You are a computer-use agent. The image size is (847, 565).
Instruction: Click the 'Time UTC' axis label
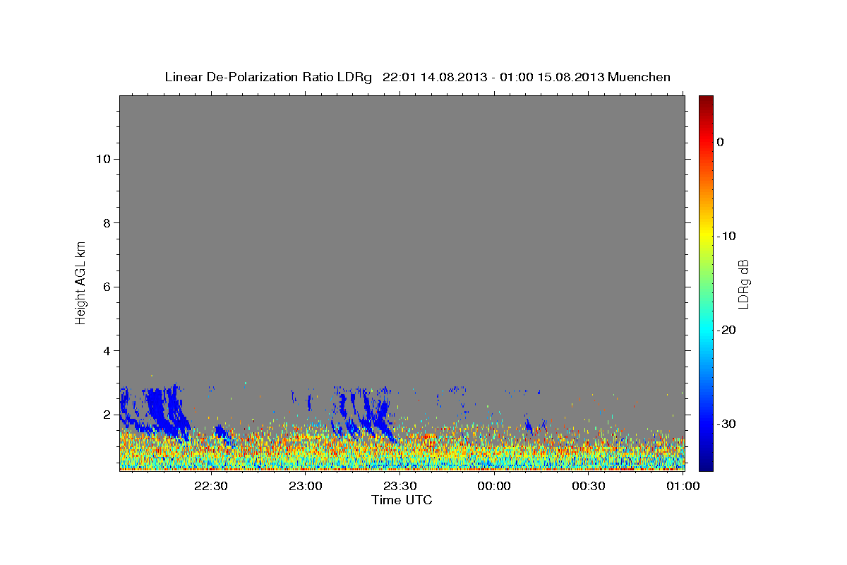[402, 500]
